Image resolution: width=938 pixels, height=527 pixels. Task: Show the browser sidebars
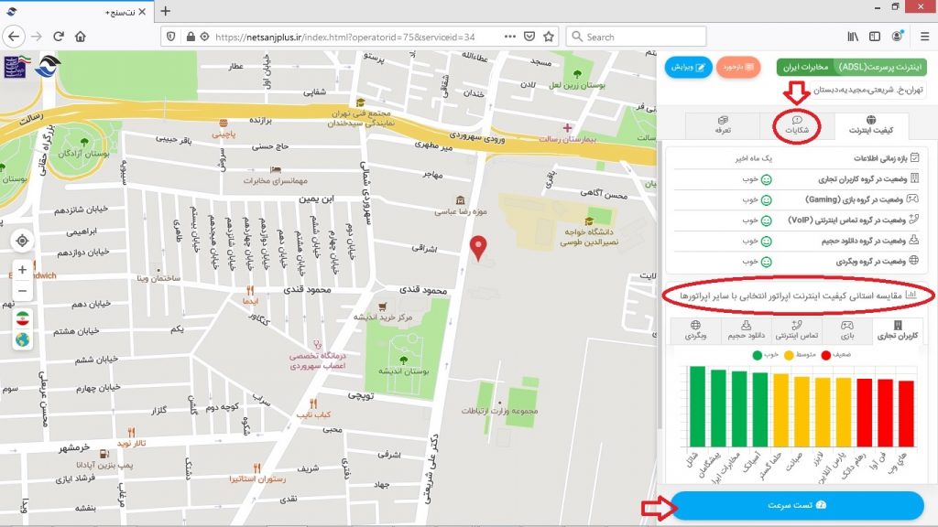coord(875,37)
